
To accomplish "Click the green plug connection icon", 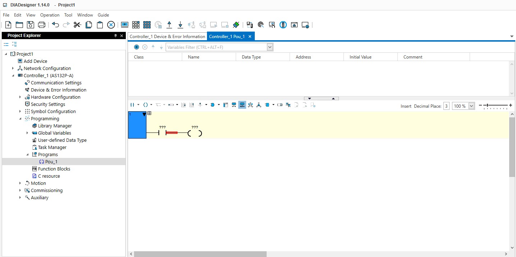I will (236, 25).
